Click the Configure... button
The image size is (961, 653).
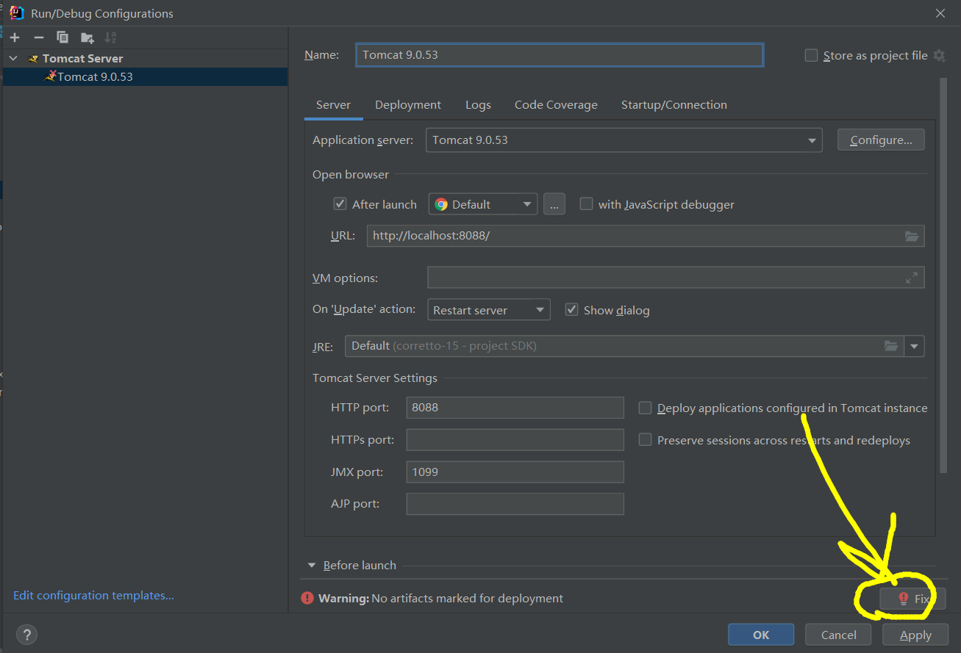(x=881, y=140)
